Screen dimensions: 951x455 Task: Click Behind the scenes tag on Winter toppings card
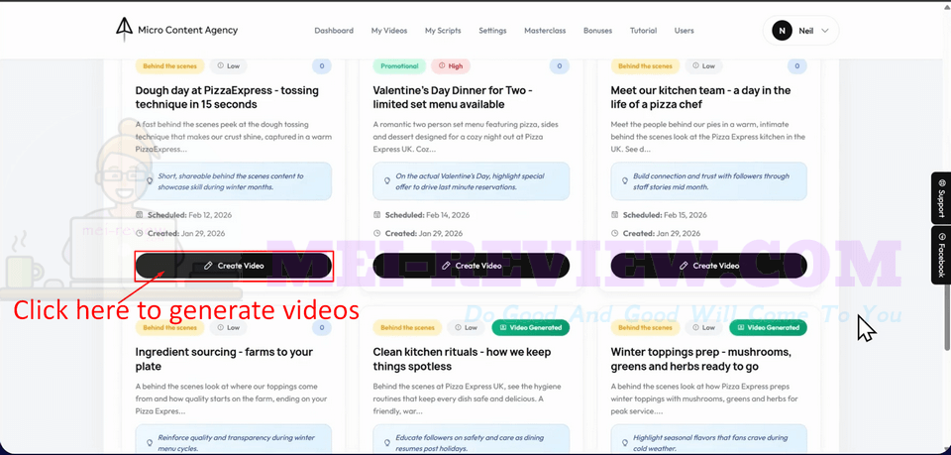click(x=645, y=327)
